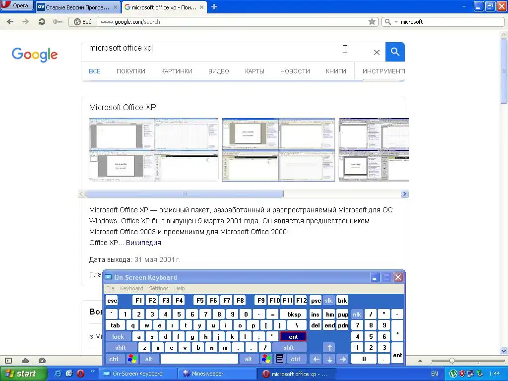Screen dimensions: 508x381
Task: Reload the page with refresh icon
Action: [42, 22]
